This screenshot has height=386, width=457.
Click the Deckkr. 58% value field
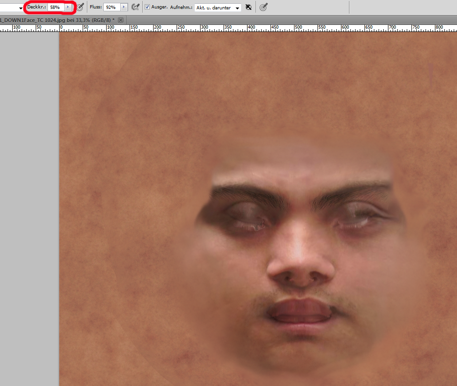point(56,8)
